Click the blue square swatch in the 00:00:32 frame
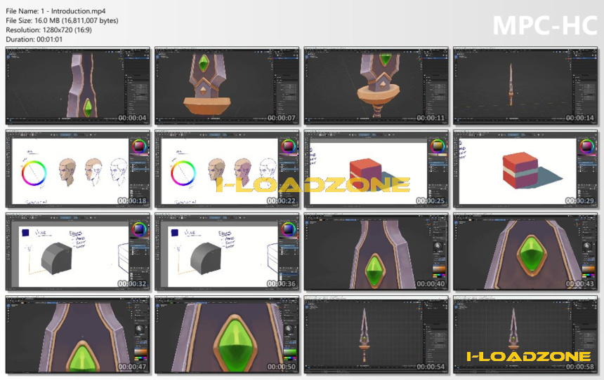604x380 pixels. pyautogui.click(x=25, y=233)
